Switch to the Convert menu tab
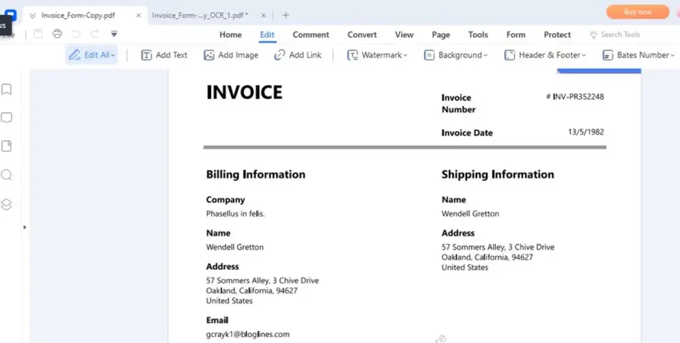This screenshot has height=343, width=680. coord(362,35)
